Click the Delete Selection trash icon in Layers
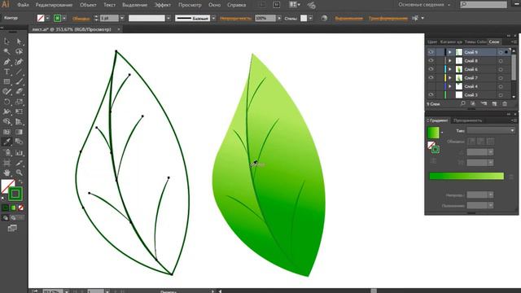The width and height of the screenshot is (521, 293). tap(505, 104)
